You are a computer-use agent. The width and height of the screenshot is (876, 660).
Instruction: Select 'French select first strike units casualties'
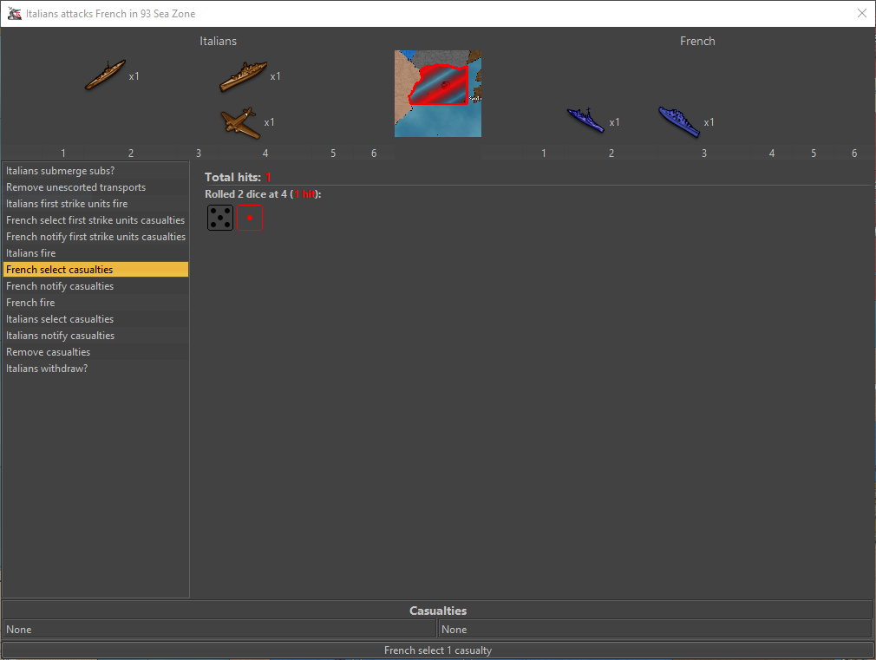95,220
